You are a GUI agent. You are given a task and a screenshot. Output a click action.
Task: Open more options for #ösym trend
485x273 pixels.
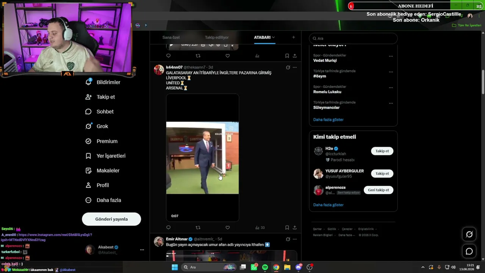click(391, 72)
